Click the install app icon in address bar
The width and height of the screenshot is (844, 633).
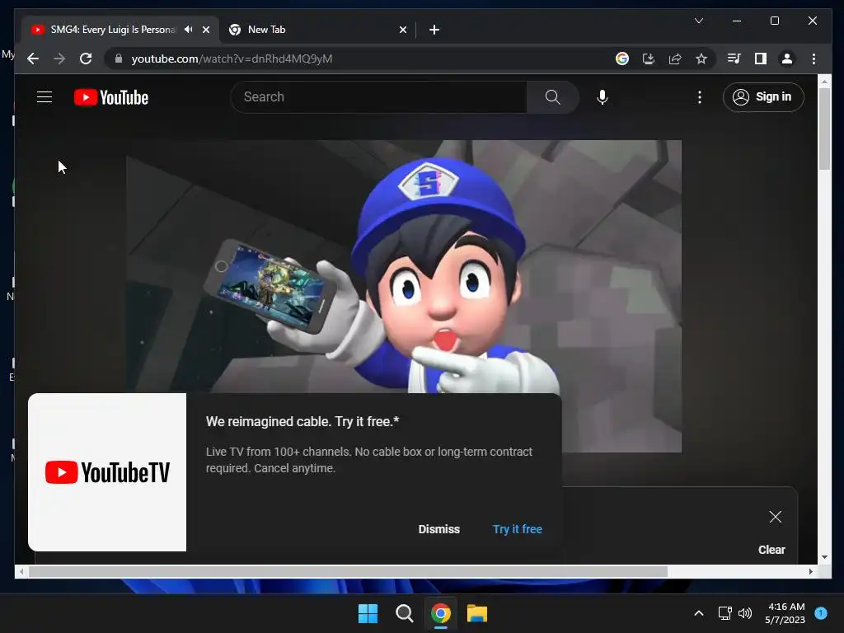(x=649, y=59)
